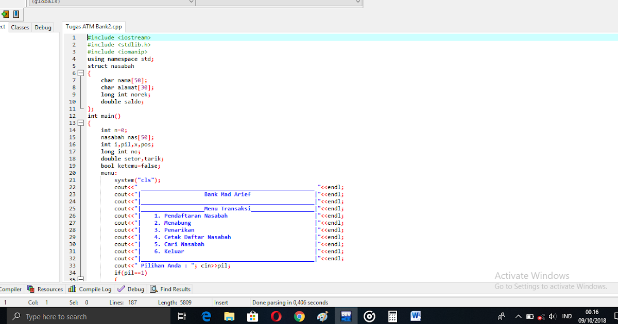
Task: Launch Google Chrome from the taskbar
Action: tap(299, 316)
